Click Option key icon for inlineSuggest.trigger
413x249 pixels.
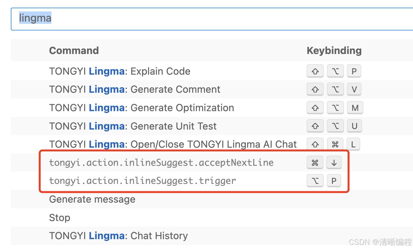315,181
